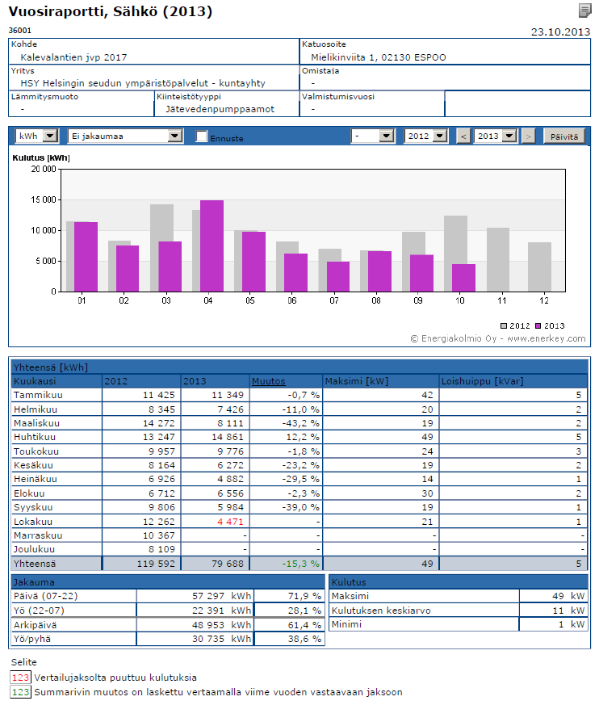599x705 pixels.
Task: Click the Yhteensä [kWh] table title
Action: [50, 367]
